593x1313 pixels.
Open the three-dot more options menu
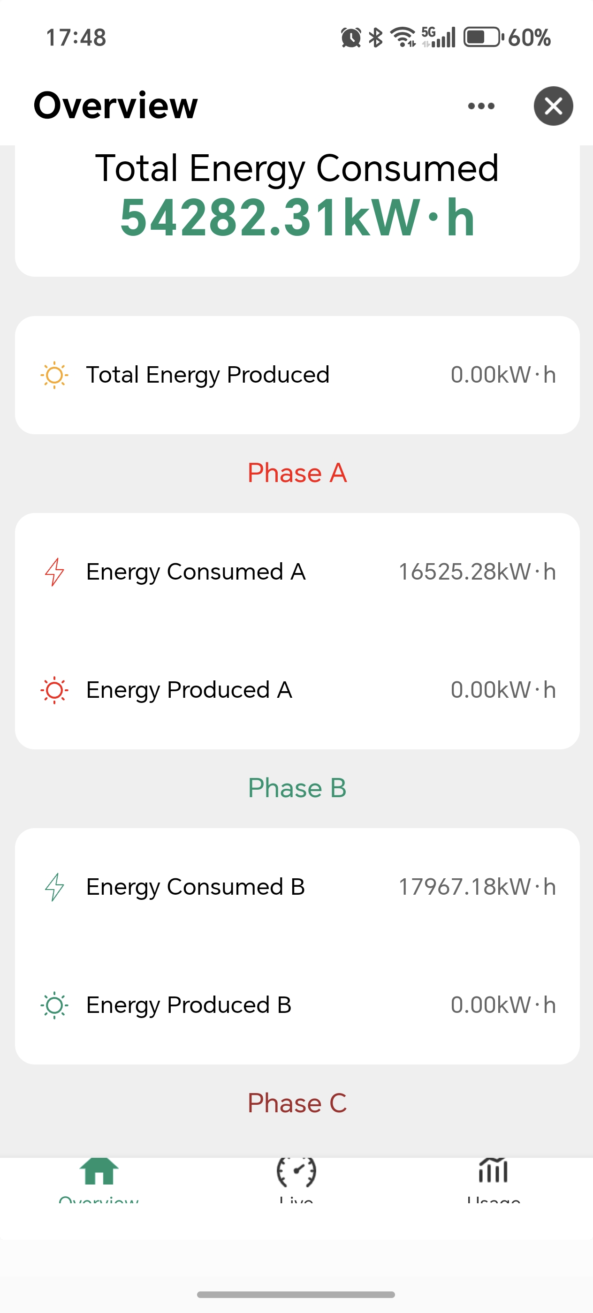coord(481,106)
